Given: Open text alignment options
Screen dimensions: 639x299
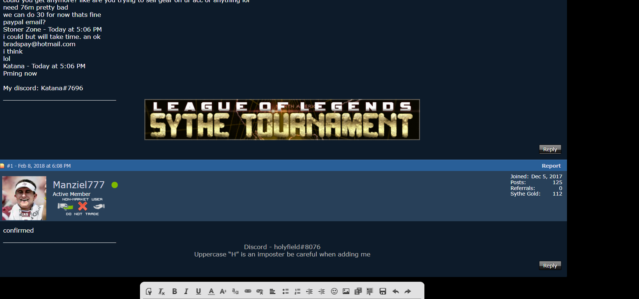Looking at the screenshot, I should (272, 291).
